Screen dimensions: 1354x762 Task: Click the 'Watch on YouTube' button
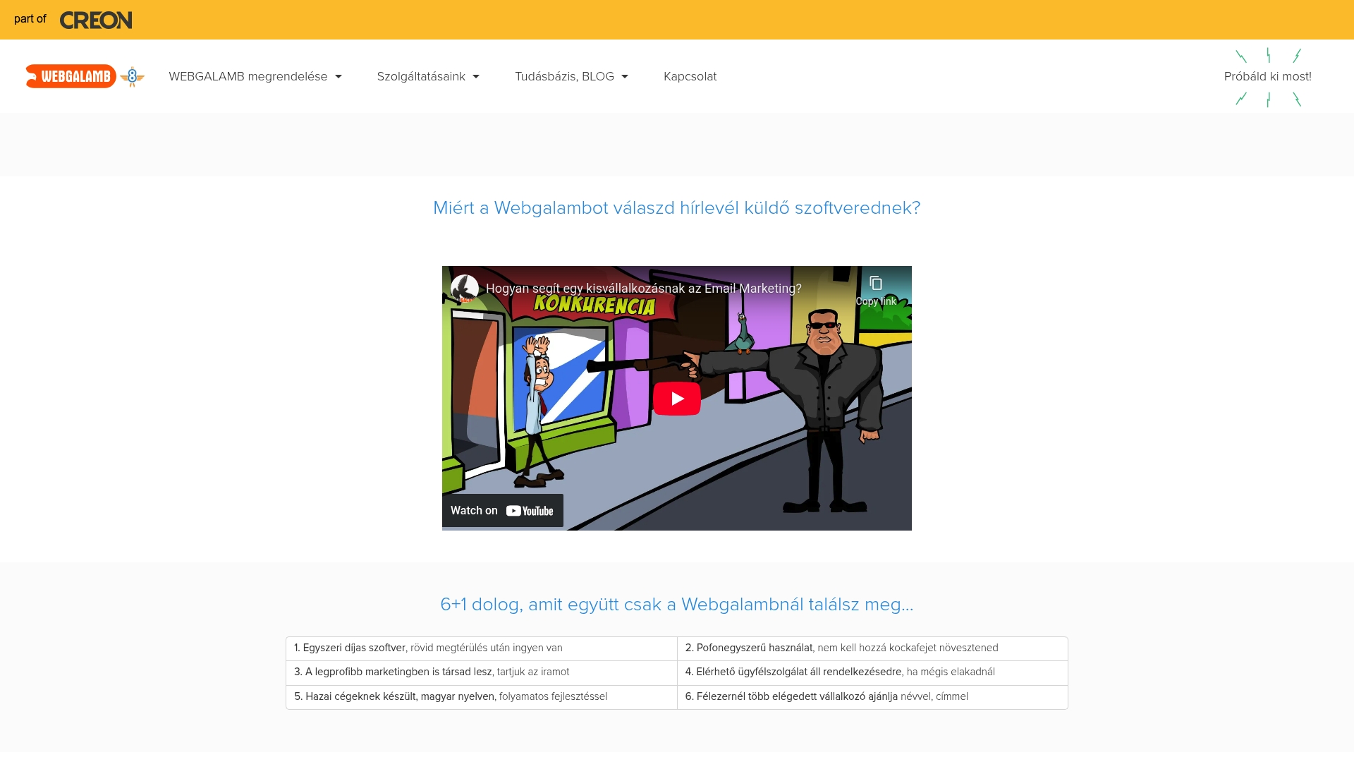502,510
